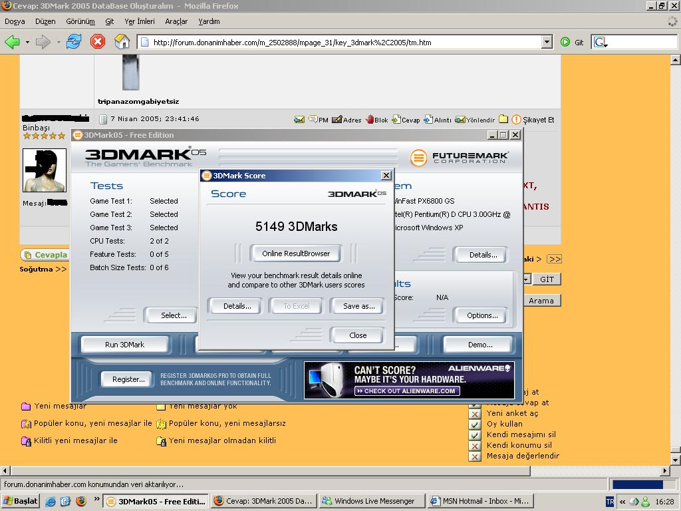Click the document icon beside the post date
681x511 pixels.
coord(103,119)
